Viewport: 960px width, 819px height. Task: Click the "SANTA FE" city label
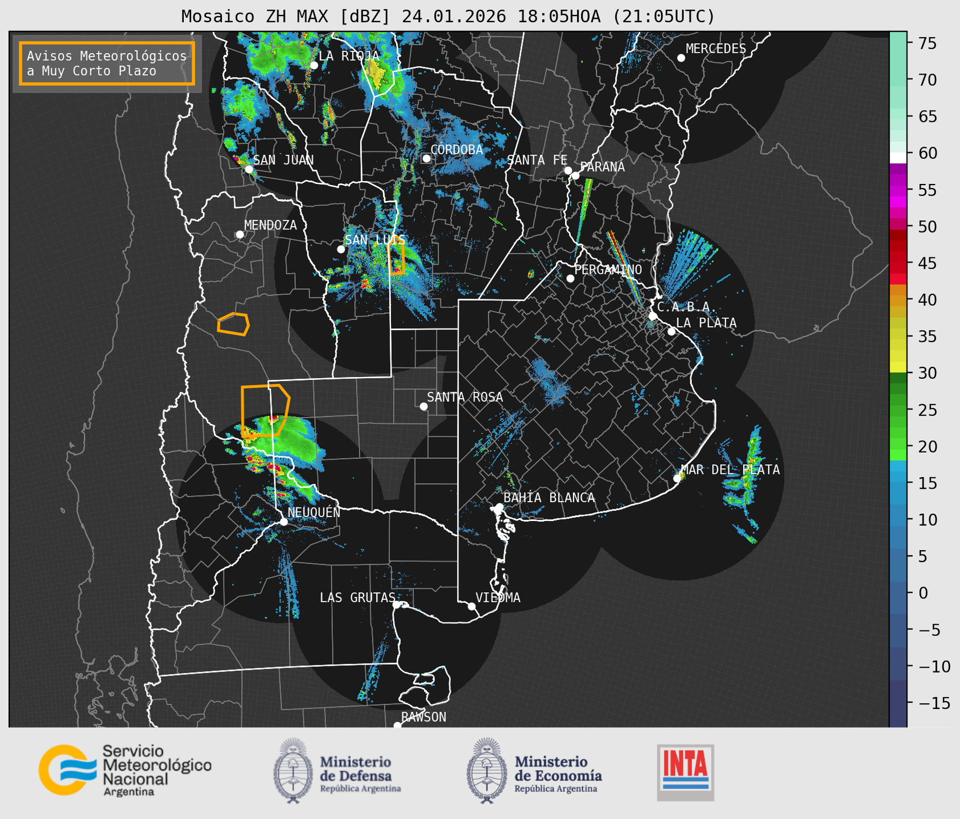(x=537, y=160)
